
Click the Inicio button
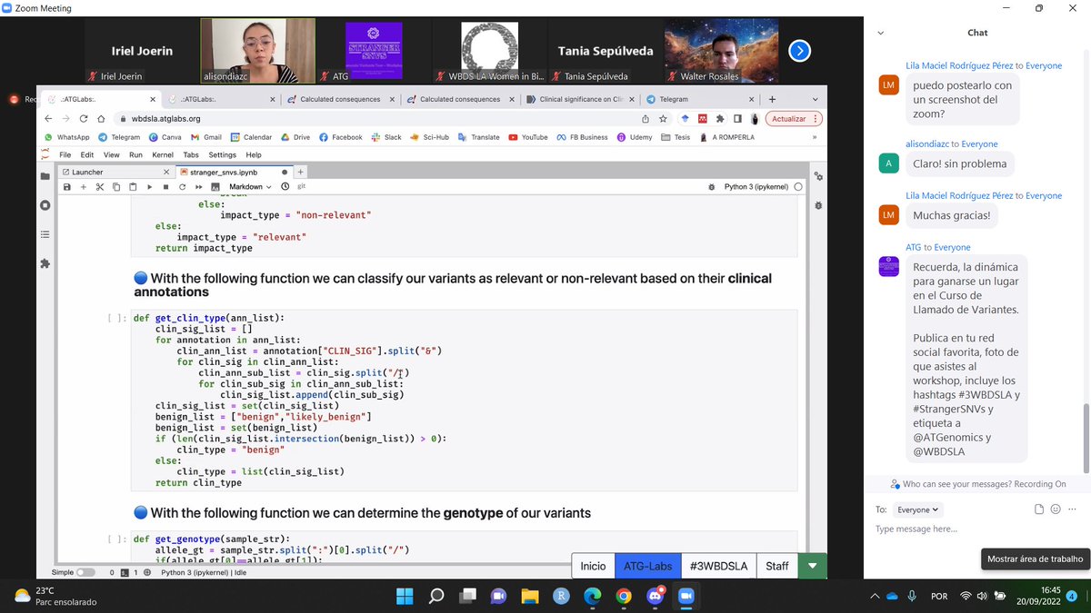593,566
